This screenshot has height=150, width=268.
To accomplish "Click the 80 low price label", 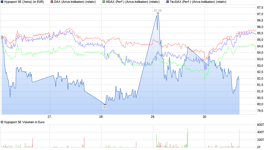I will pyautogui.click(x=105, y=107).
